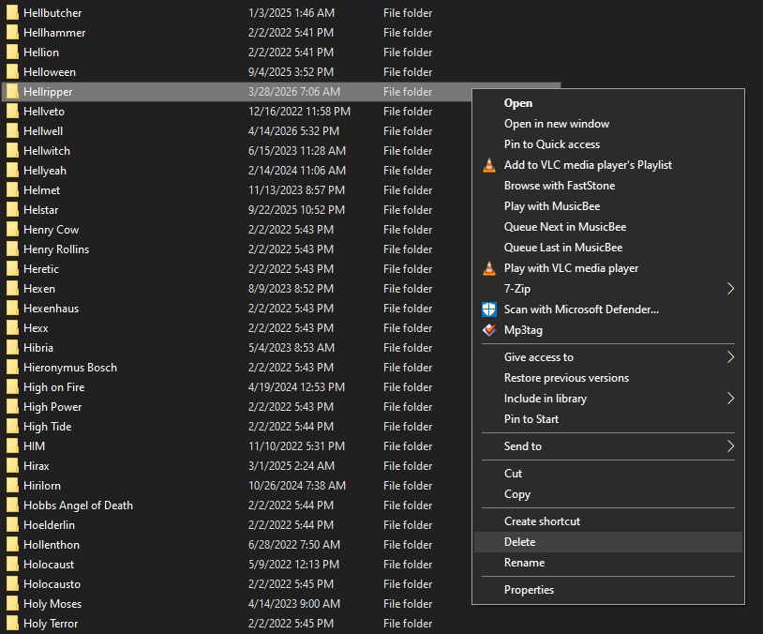
Task: Select the Holocausto folder name
Action: 52,584
